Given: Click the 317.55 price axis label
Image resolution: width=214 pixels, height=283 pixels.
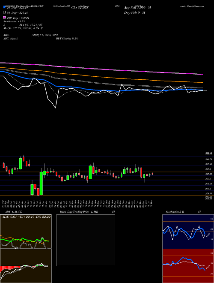Looking at the screenshot, I should coord(209,174).
